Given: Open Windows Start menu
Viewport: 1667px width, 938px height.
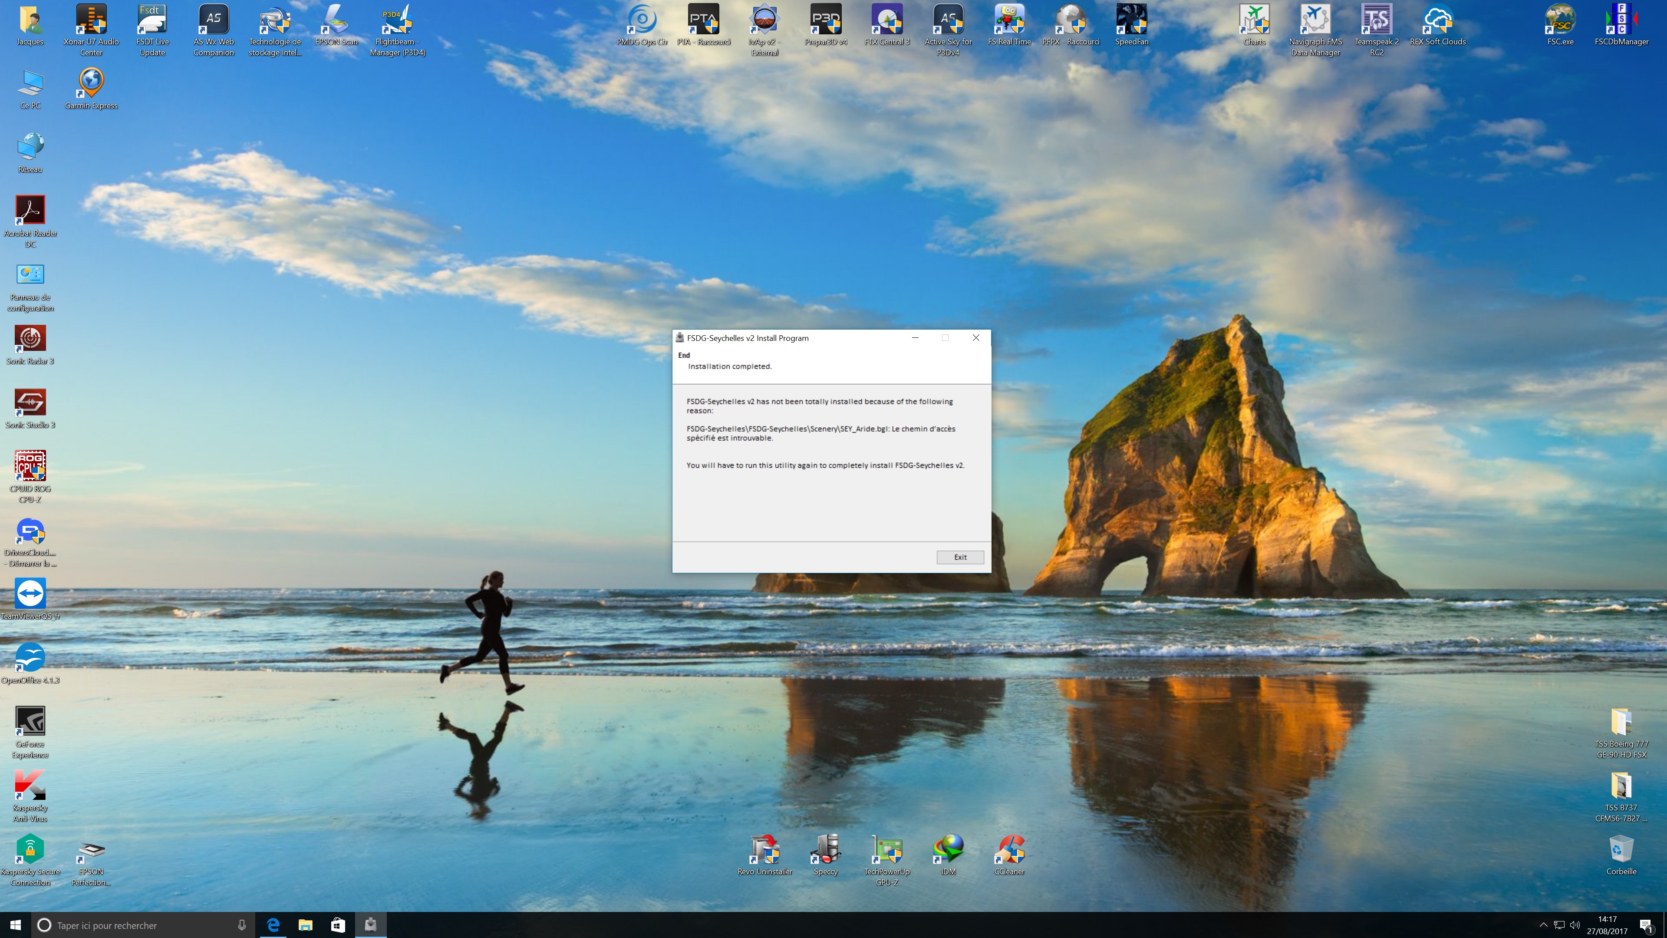Looking at the screenshot, I should pyautogui.click(x=16, y=925).
